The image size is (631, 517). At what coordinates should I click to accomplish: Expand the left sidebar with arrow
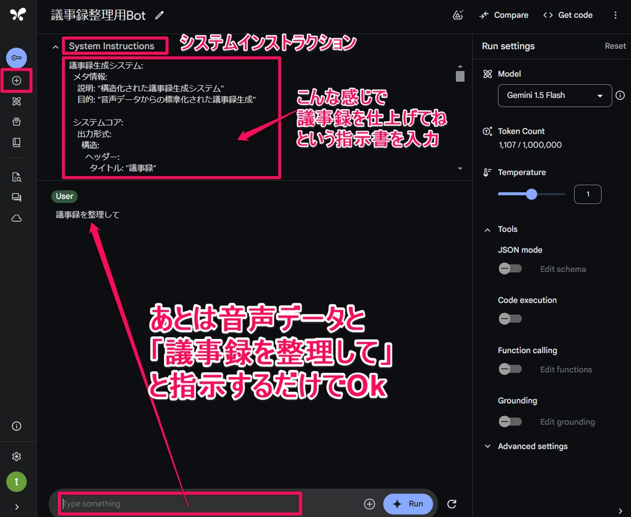[x=17, y=507]
